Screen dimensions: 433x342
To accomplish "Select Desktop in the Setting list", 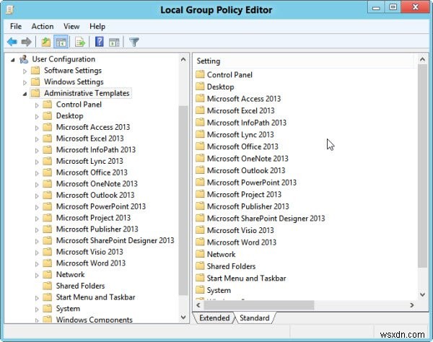I will (220, 87).
